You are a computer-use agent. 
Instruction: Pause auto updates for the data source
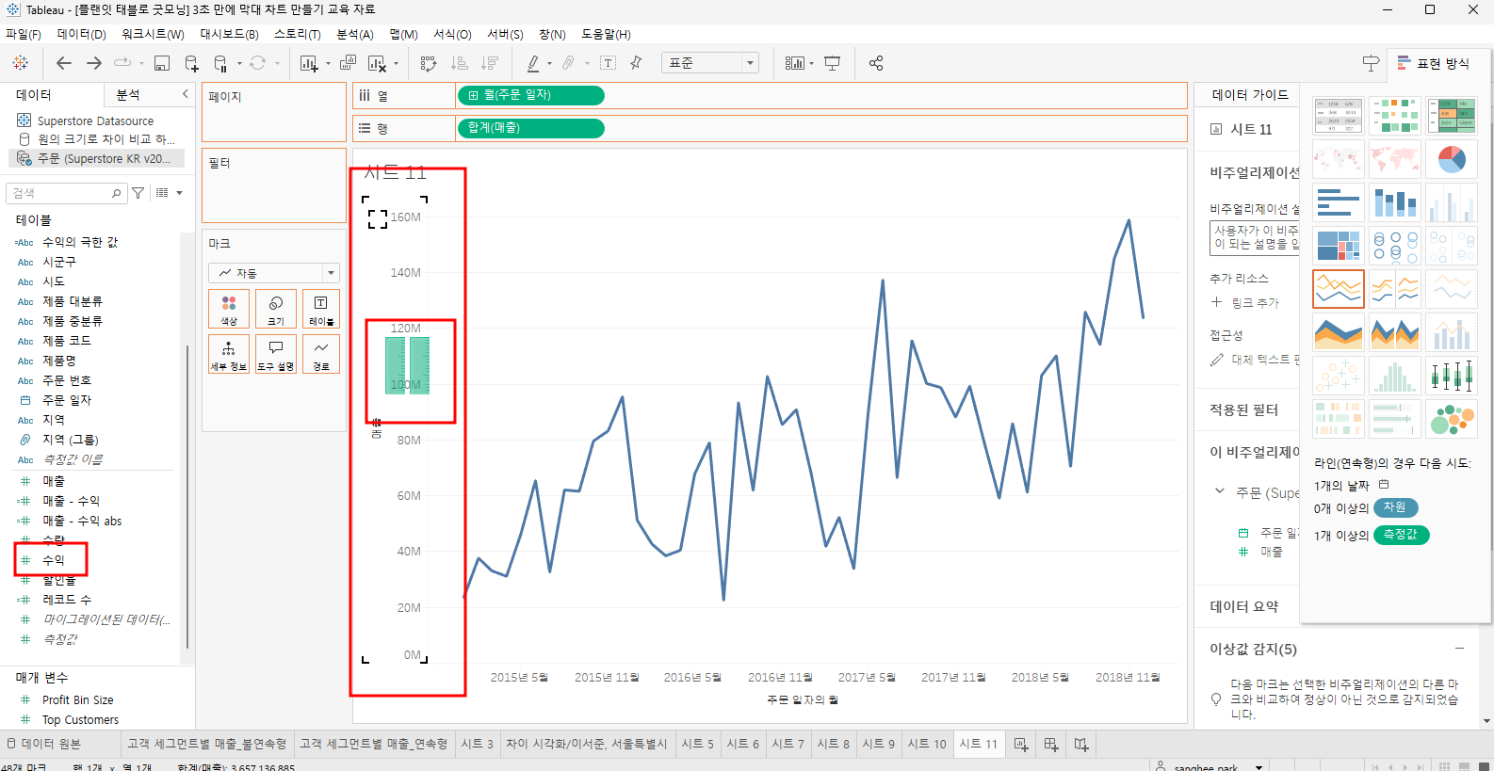click(220, 63)
